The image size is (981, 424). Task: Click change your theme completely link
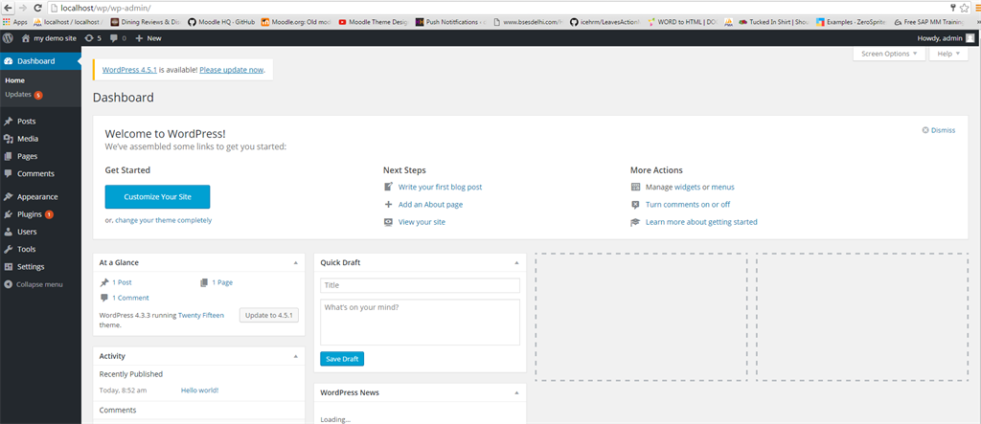pyautogui.click(x=163, y=220)
